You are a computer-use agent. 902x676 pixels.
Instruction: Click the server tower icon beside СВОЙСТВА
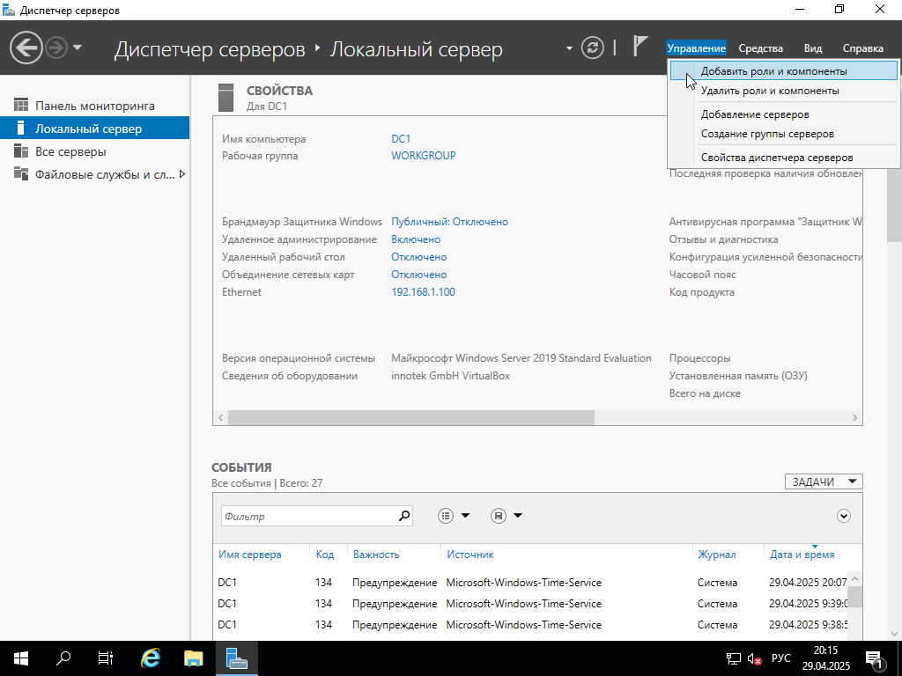point(225,98)
